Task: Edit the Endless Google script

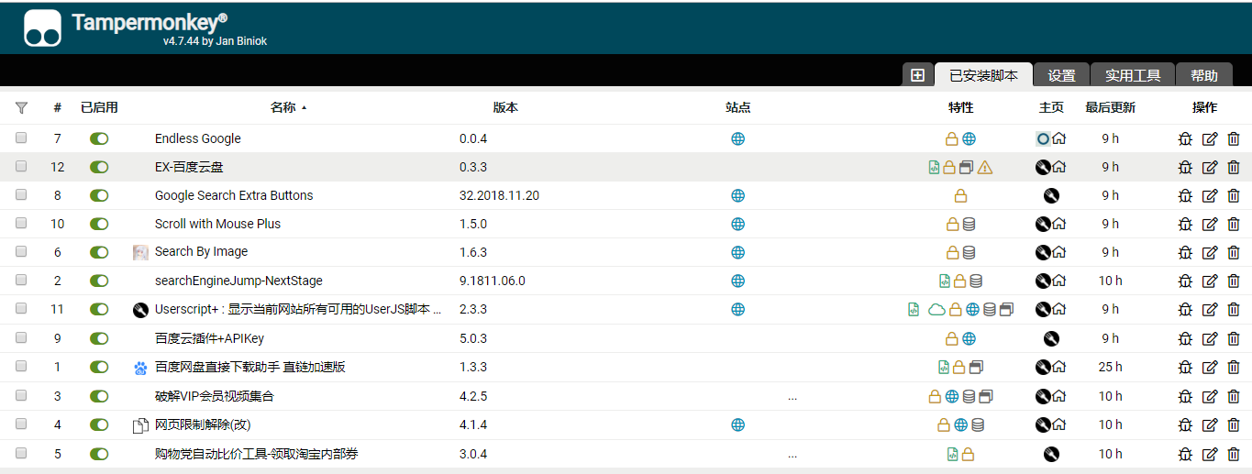Action: (x=1209, y=139)
